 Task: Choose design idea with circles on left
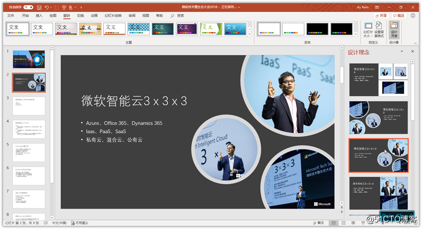pyautogui.click(x=378, y=118)
